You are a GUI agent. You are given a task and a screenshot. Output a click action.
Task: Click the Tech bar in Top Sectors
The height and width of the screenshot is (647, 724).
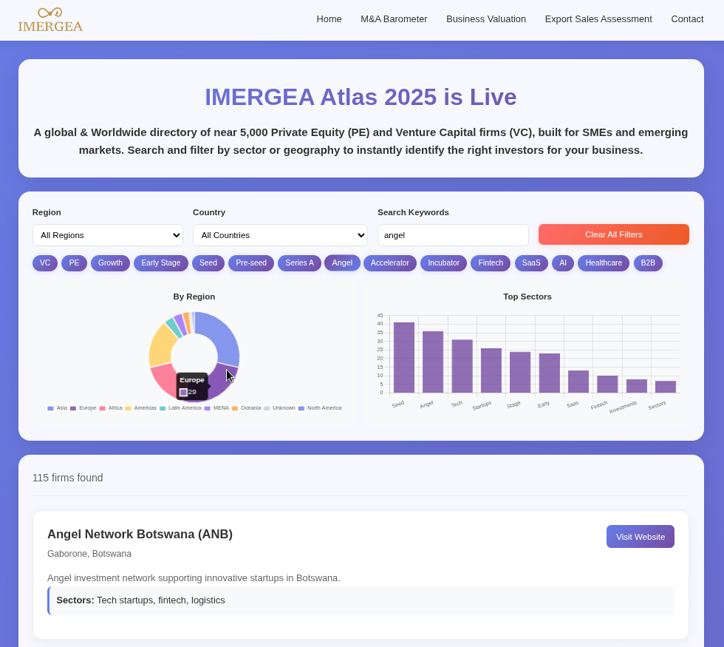pos(462,366)
